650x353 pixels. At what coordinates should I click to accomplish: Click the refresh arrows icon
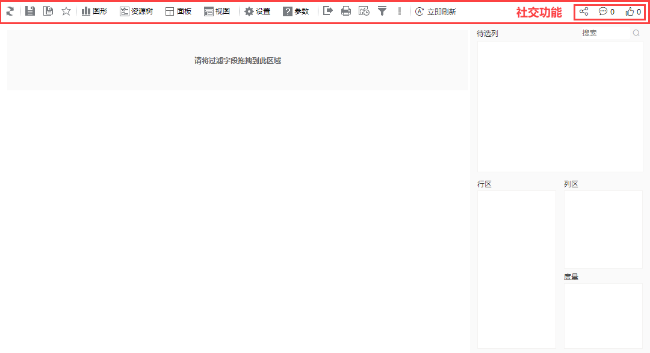coord(10,11)
